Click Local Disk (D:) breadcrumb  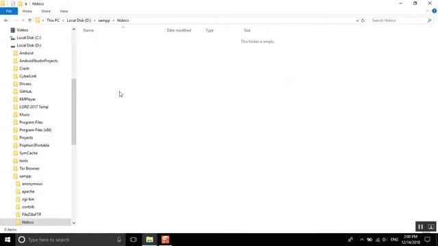tap(79, 20)
